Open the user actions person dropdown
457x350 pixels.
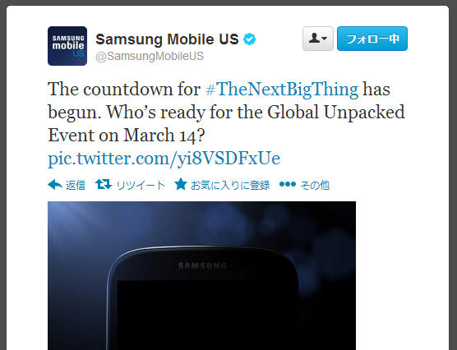[x=318, y=39]
